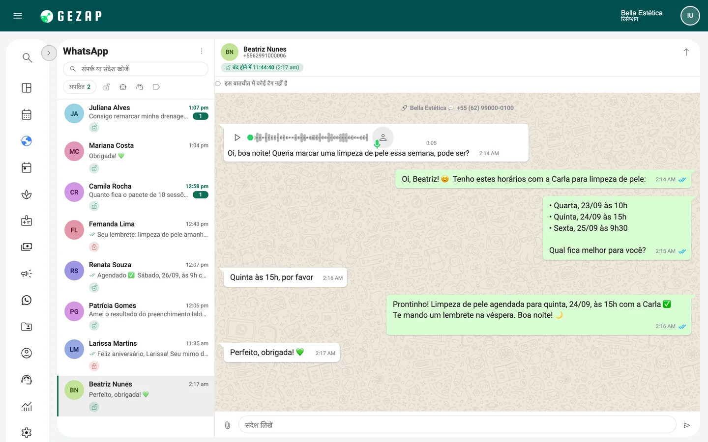Open the headset support icon in sidebar

pyautogui.click(x=27, y=380)
